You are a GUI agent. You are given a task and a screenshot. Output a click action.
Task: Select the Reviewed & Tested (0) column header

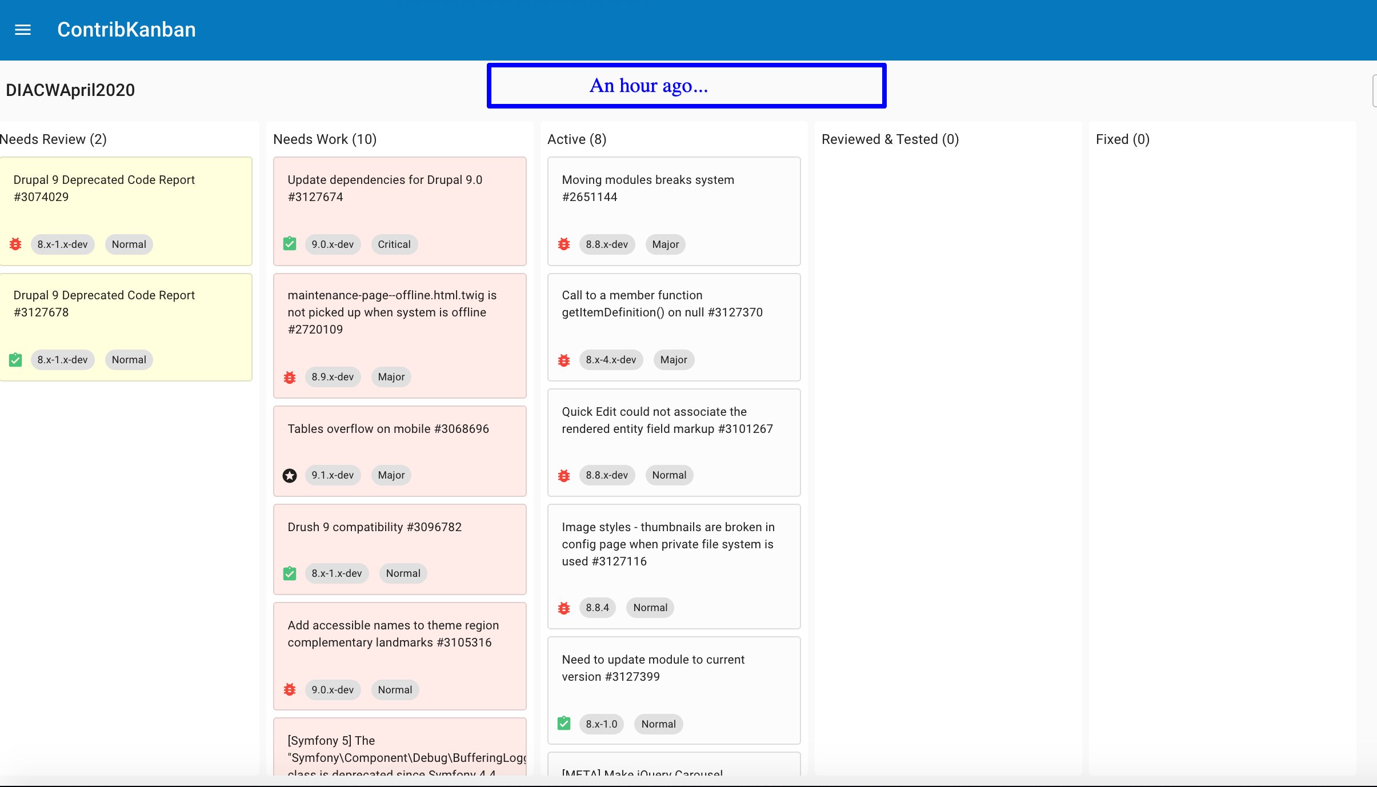pyautogui.click(x=890, y=139)
